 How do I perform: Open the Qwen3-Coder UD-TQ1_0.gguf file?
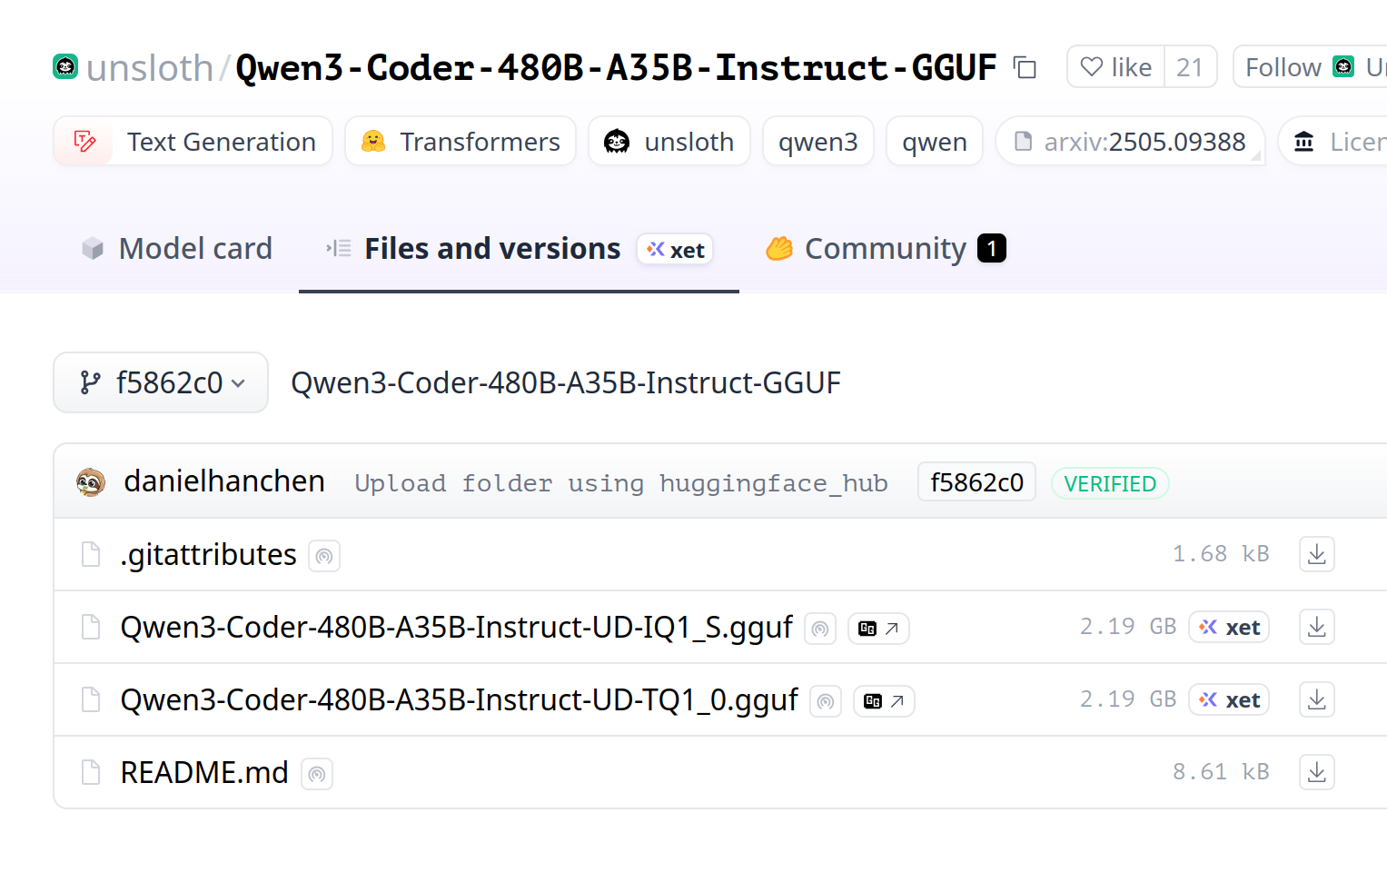click(459, 699)
